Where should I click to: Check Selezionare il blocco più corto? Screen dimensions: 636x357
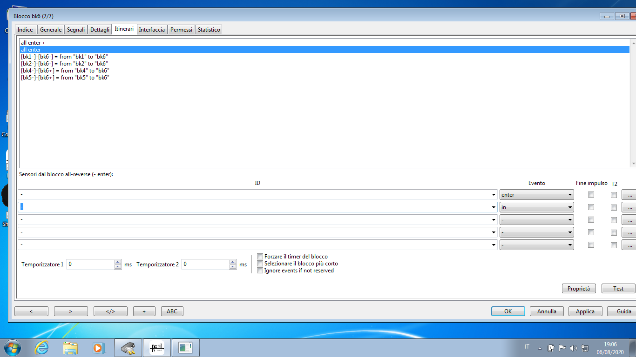click(x=260, y=264)
